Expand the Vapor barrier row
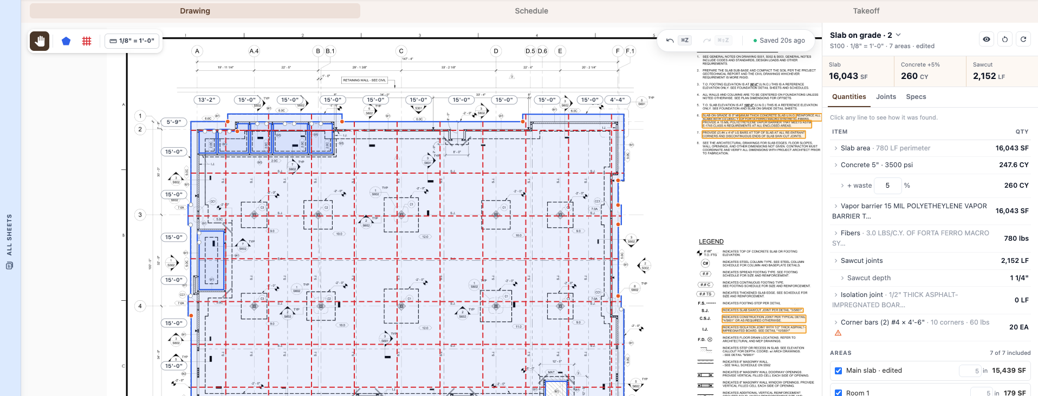This screenshot has height=396, width=1038. click(930, 211)
